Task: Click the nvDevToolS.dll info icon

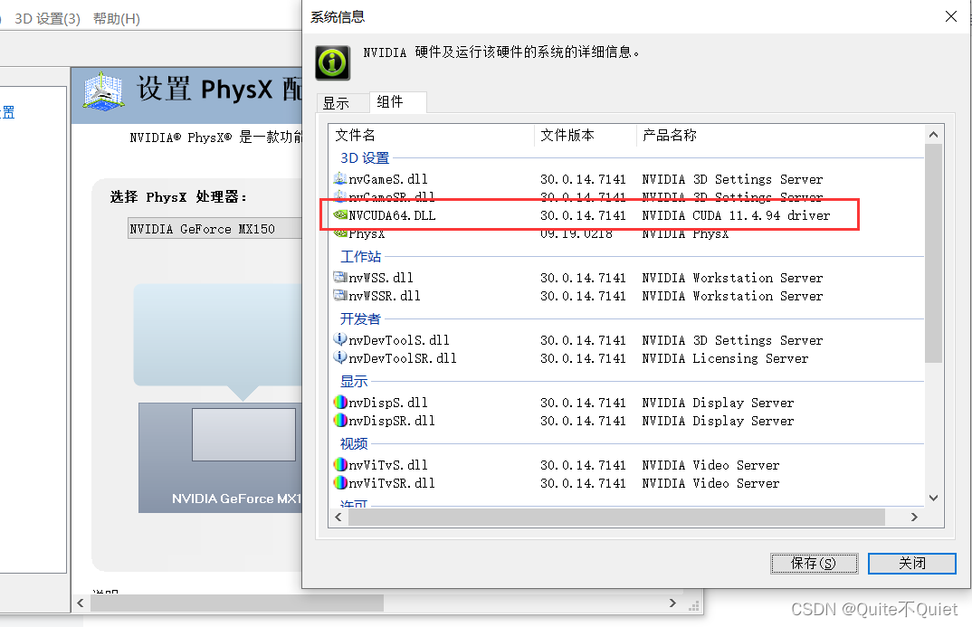Action: coord(339,339)
